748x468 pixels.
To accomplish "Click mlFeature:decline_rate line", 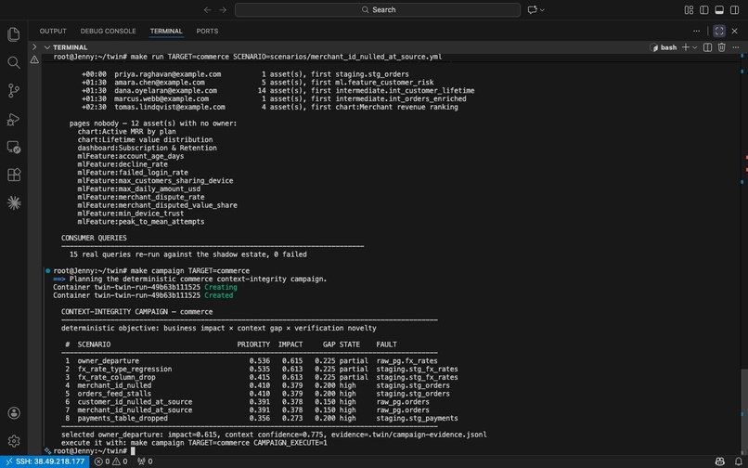I will click(x=123, y=164).
